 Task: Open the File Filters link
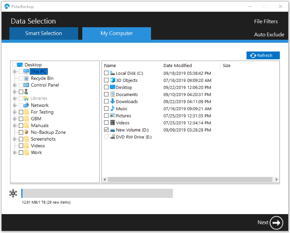266,21
